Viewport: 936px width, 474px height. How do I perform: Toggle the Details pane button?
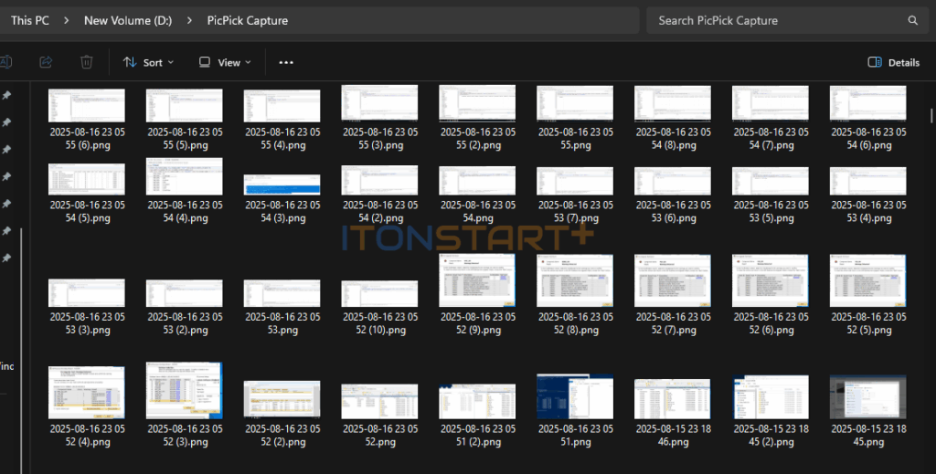tap(893, 62)
